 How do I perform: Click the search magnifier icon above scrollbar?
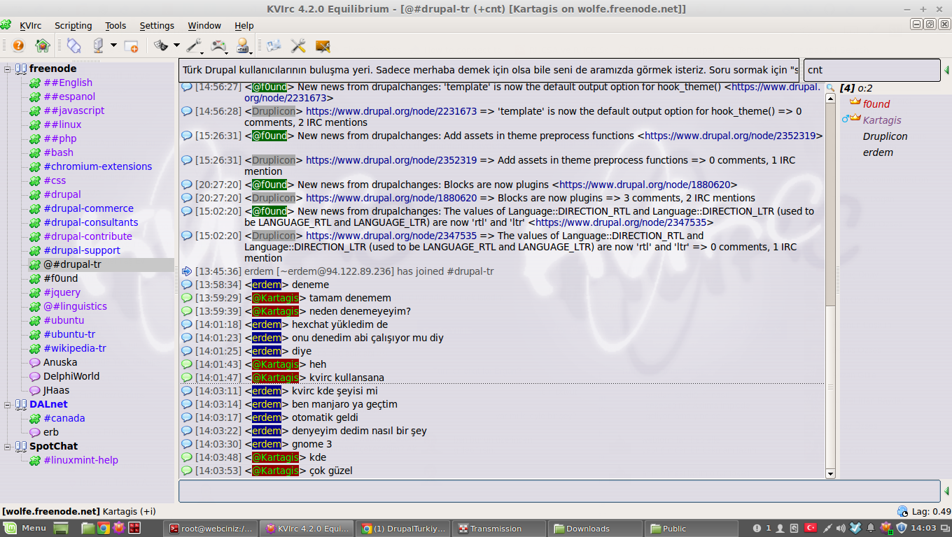(831, 87)
